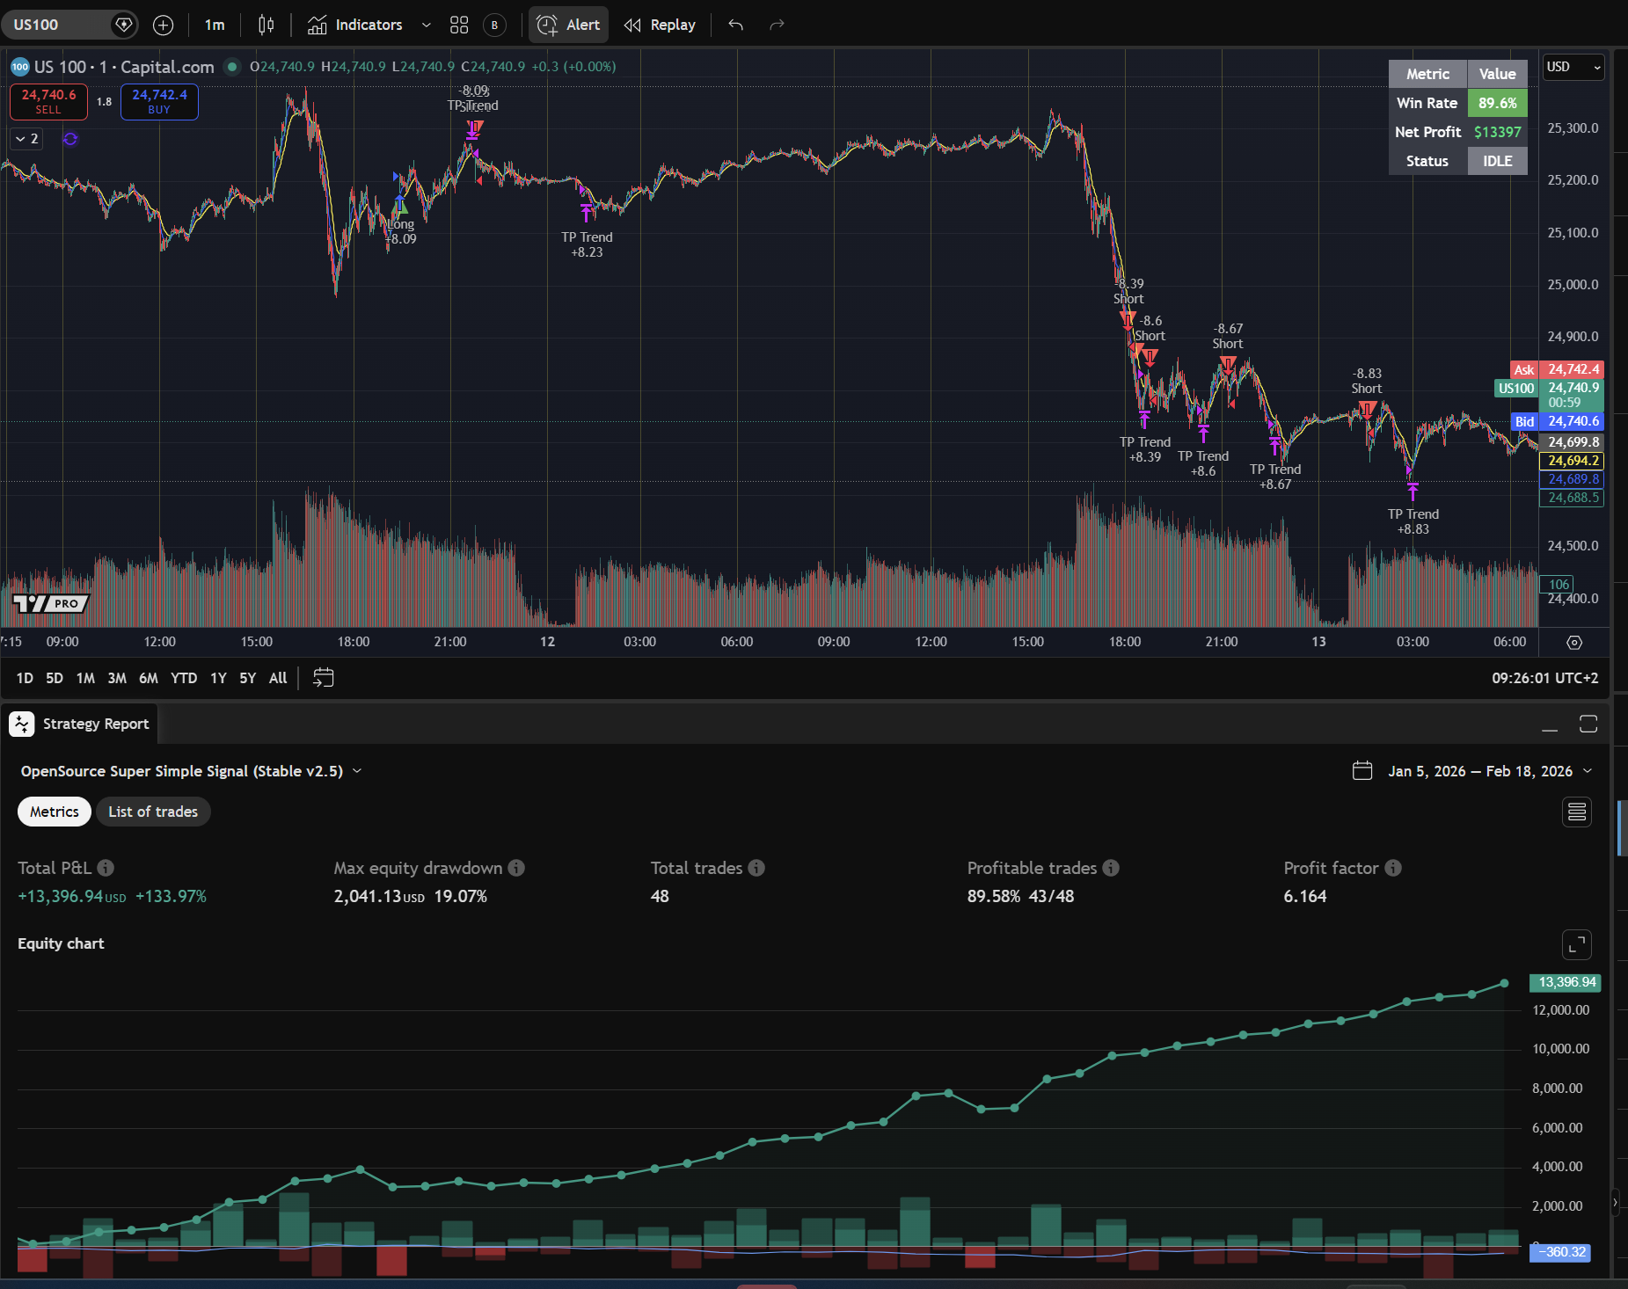Click info icon beside Total P&L
Viewport: 1628px width, 1289px height.
[x=106, y=868]
